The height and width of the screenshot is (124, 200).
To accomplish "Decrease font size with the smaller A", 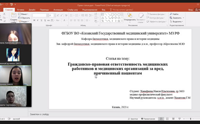I will pyautogui.click(x=61, y=15).
